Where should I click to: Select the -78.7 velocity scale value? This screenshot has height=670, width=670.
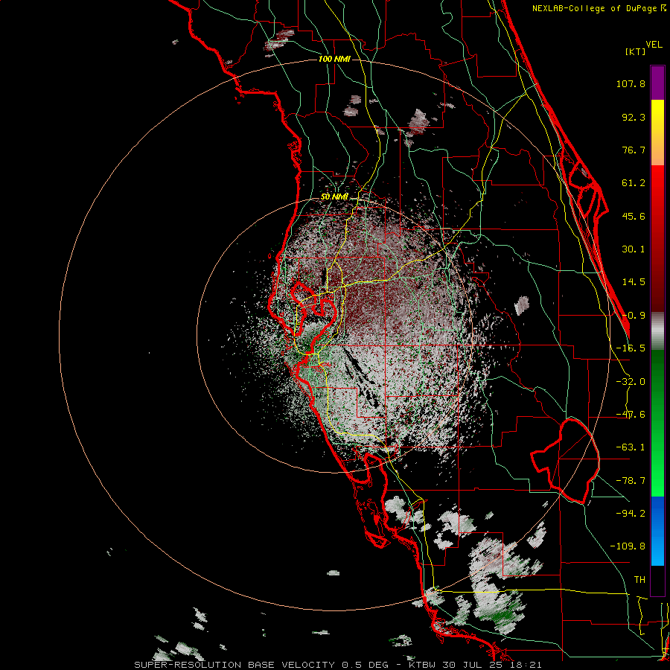631,481
